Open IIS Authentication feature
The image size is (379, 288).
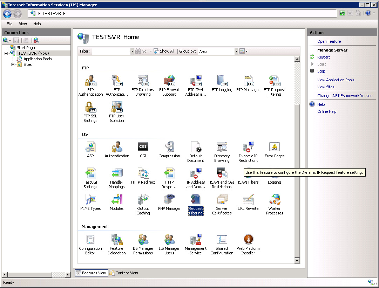pyautogui.click(x=117, y=150)
